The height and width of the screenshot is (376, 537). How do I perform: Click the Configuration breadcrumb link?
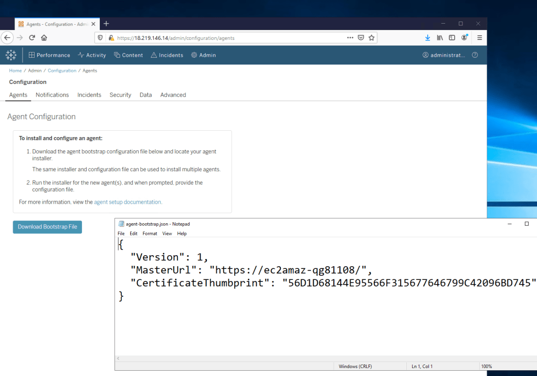tap(62, 70)
